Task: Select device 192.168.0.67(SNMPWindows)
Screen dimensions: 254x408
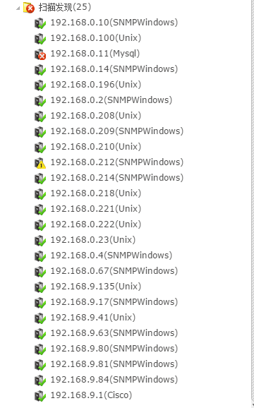Action: pyautogui.click(x=114, y=271)
